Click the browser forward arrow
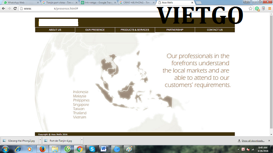The height and width of the screenshot is (153, 273). coord(9,8)
